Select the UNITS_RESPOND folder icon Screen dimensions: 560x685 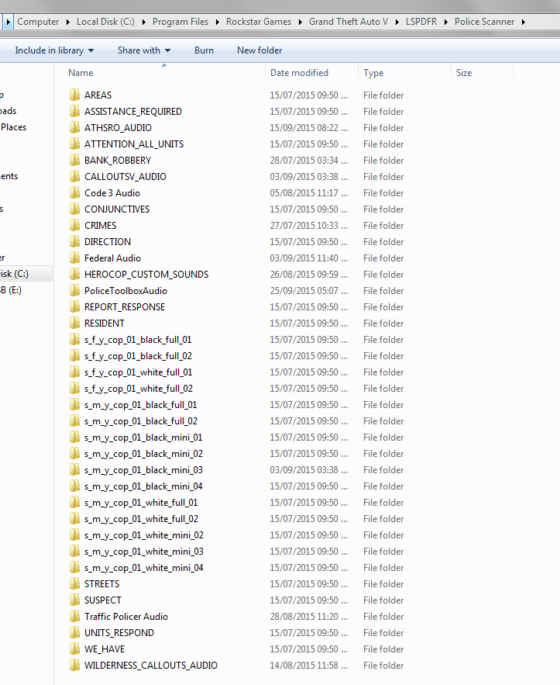click(x=74, y=632)
